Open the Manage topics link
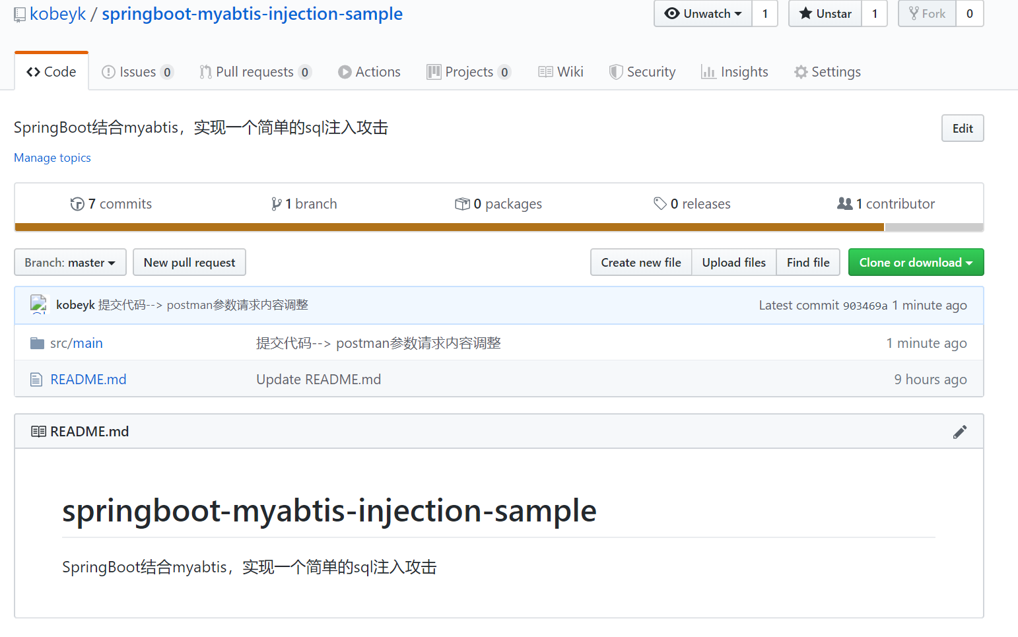 52,157
